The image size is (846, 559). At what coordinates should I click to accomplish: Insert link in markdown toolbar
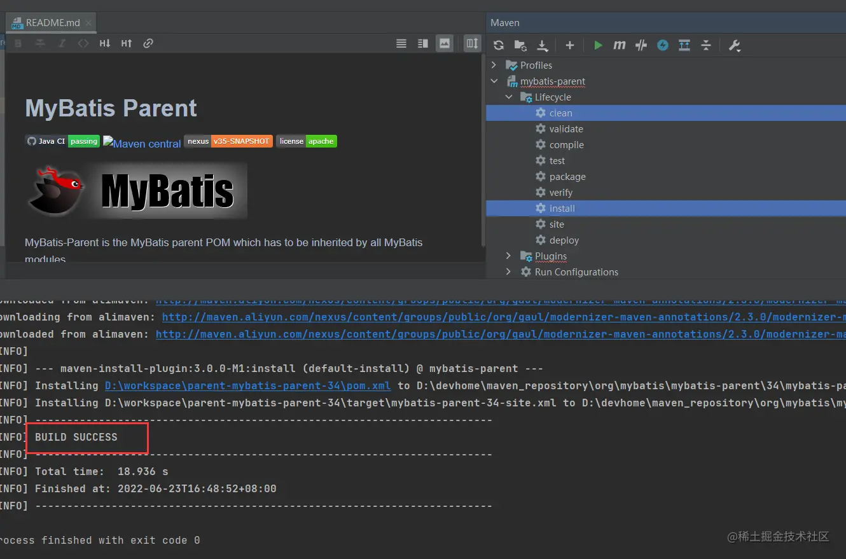[x=148, y=43]
